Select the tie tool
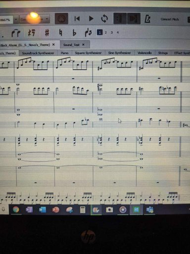Viewport: 190px width, 254px height. (x=16, y=33)
